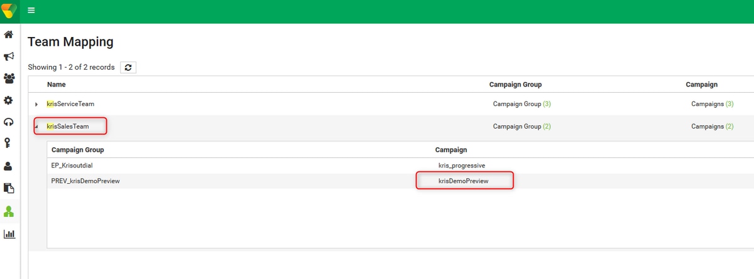Screen dimensions: 754x279
Task: Collapse the krisSalesTeam row
Action: point(36,127)
